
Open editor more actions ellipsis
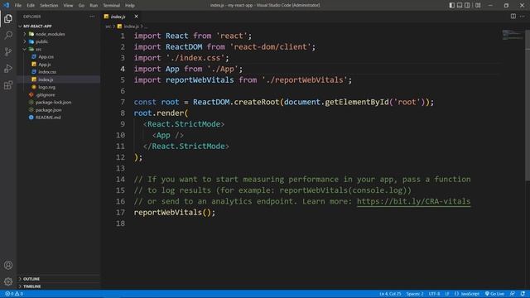click(523, 17)
